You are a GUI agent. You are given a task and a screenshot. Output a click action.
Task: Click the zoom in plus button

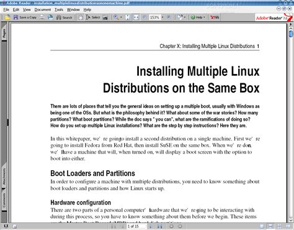click(169, 17)
